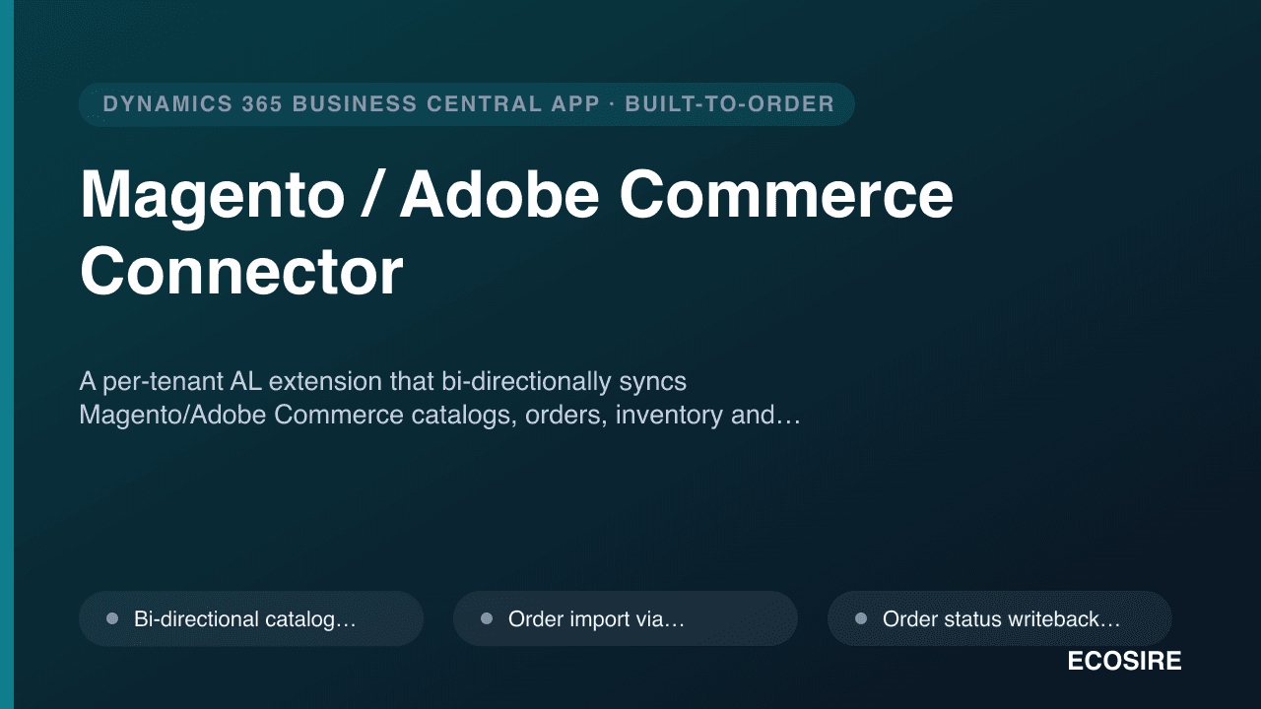The height and width of the screenshot is (709, 1261).
Task: Click the ECOSIRE brand logo text
Action: (x=1124, y=662)
